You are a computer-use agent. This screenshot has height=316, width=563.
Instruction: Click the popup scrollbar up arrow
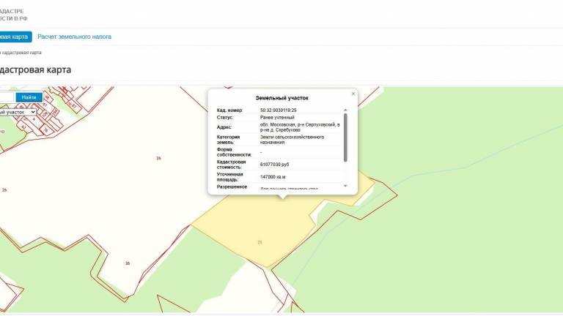[346, 110]
